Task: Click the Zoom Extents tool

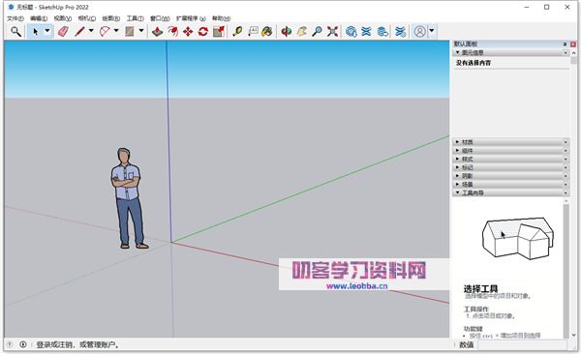Action: (332, 32)
